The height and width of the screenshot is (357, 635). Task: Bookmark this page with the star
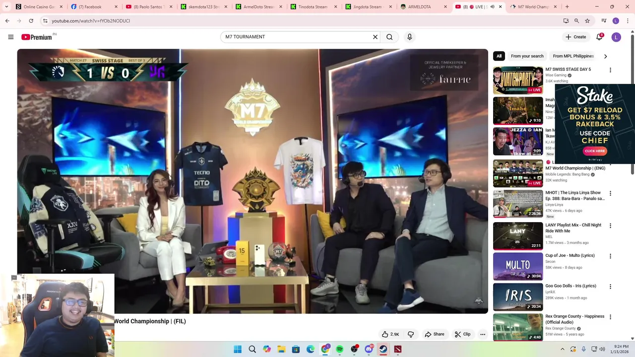[587, 21]
